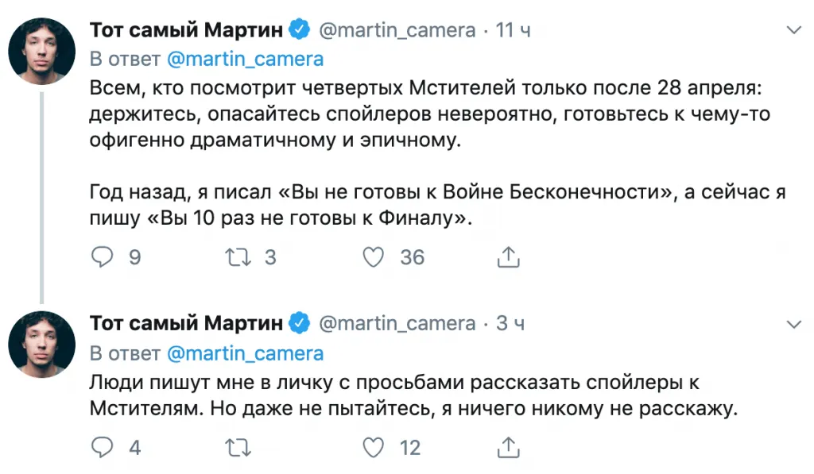Open the second tweet's options chevron menu
The image size is (814, 474).
point(793,324)
